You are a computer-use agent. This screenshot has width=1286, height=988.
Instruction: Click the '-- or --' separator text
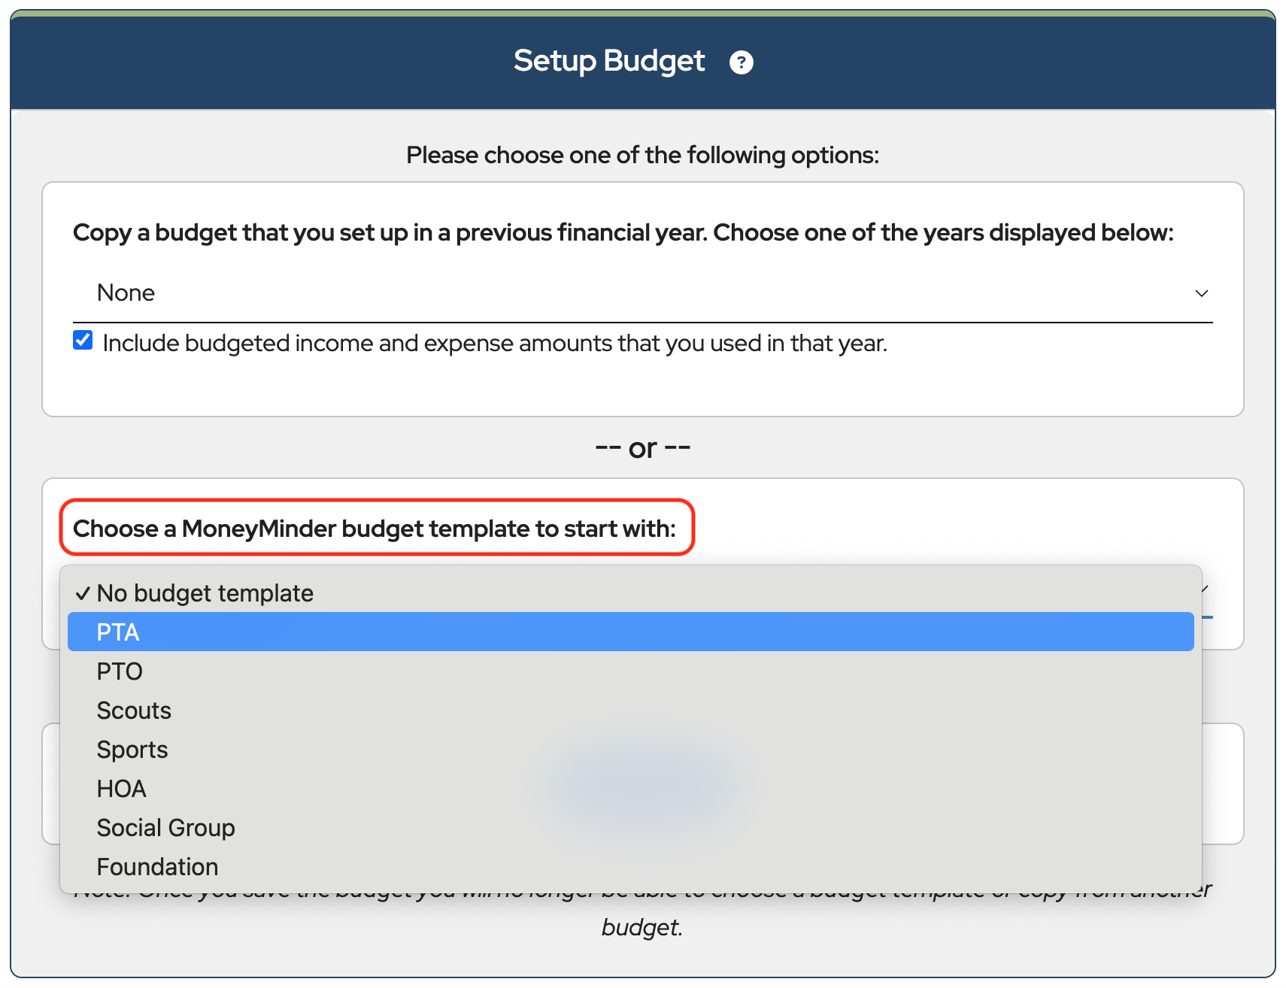(x=642, y=448)
